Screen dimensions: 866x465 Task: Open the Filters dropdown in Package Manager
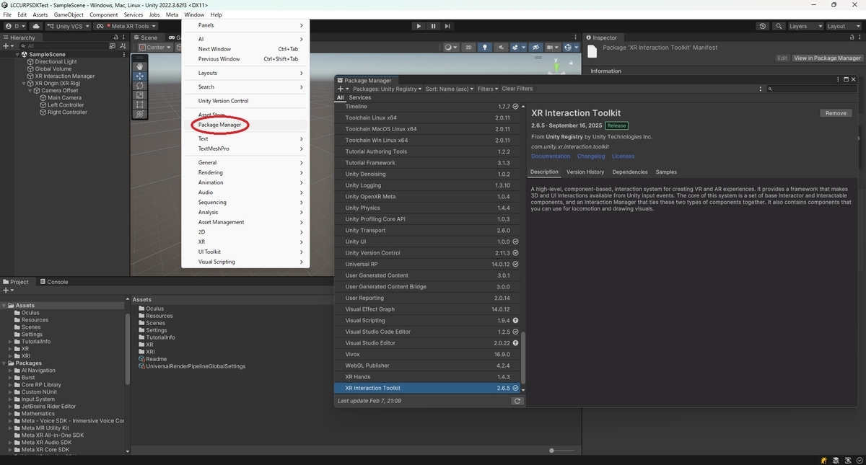pyautogui.click(x=488, y=89)
